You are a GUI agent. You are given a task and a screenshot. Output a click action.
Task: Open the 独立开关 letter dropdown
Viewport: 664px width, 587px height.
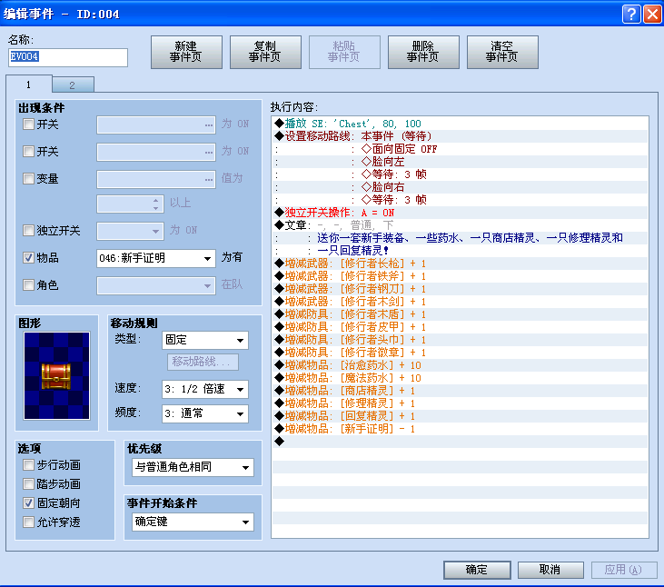click(130, 231)
